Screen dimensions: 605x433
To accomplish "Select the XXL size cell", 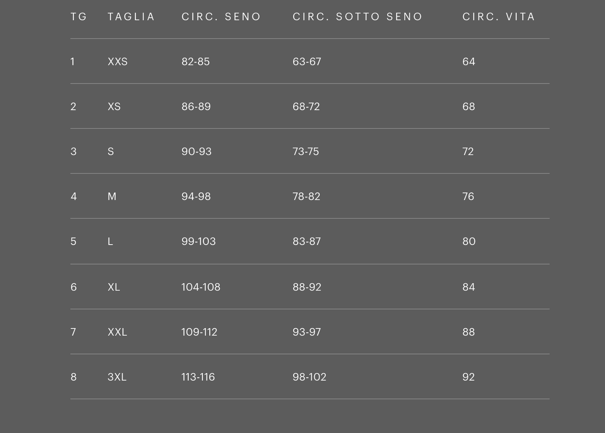I will click(117, 332).
